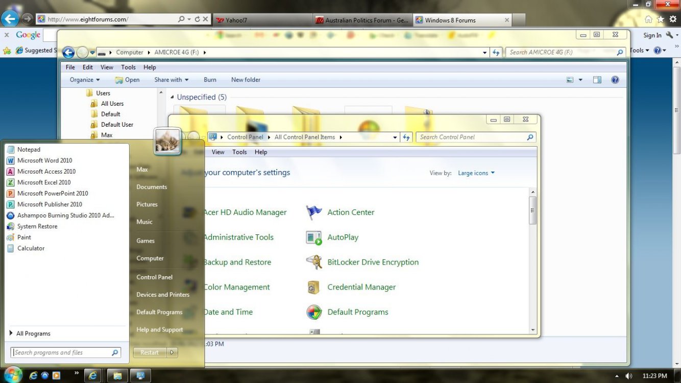Open Default Programs icon in Control Panel
The height and width of the screenshot is (383, 681).
coord(314,312)
